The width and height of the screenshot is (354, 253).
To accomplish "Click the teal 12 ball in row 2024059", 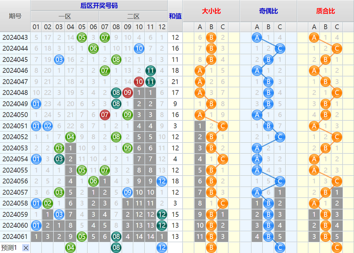I will (x=162, y=214).
